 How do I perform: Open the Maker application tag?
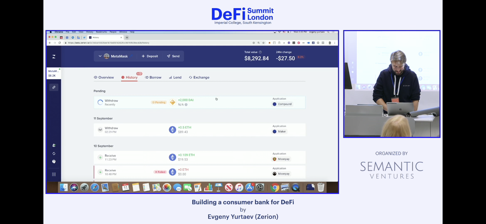(279, 131)
